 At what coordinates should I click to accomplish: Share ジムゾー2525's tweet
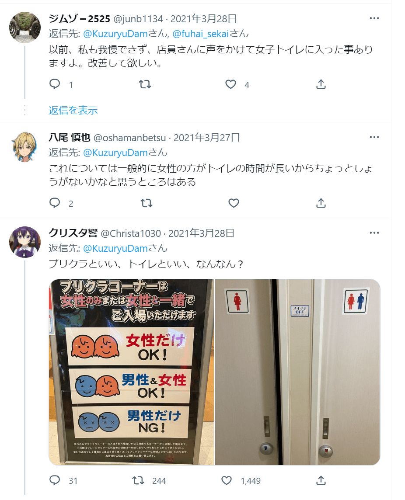coord(321,84)
